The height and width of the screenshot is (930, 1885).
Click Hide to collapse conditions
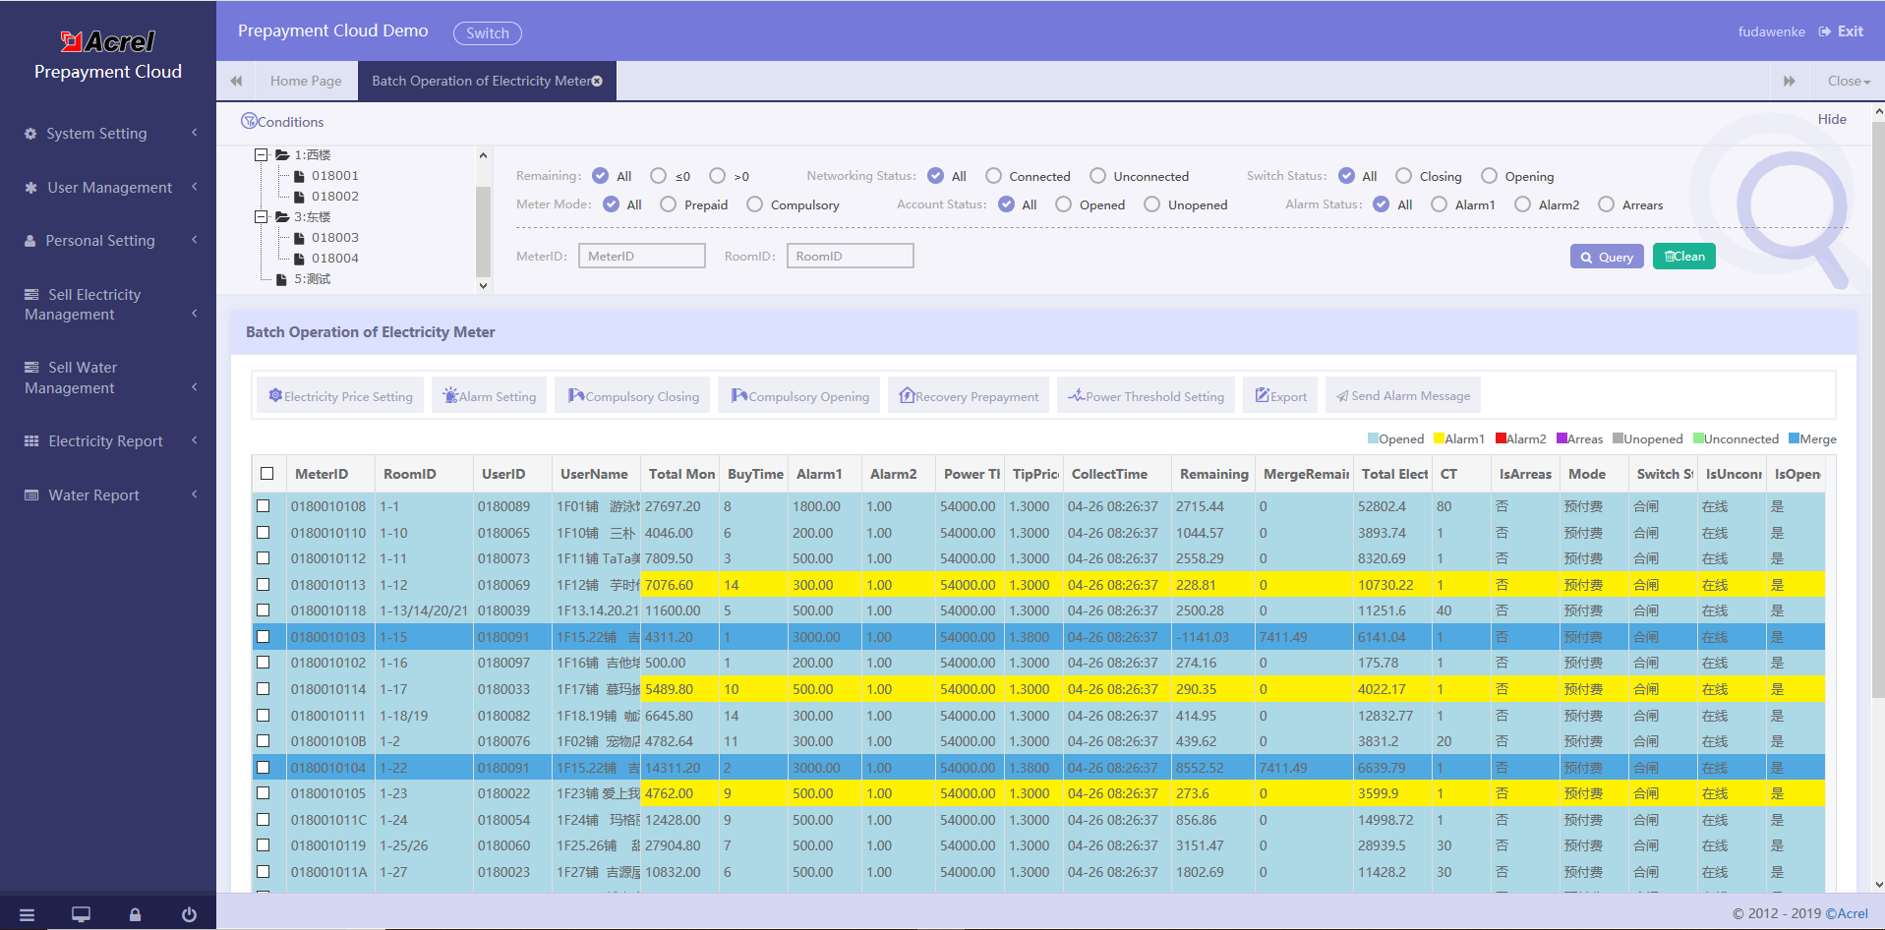pyautogui.click(x=1832, y=119)
